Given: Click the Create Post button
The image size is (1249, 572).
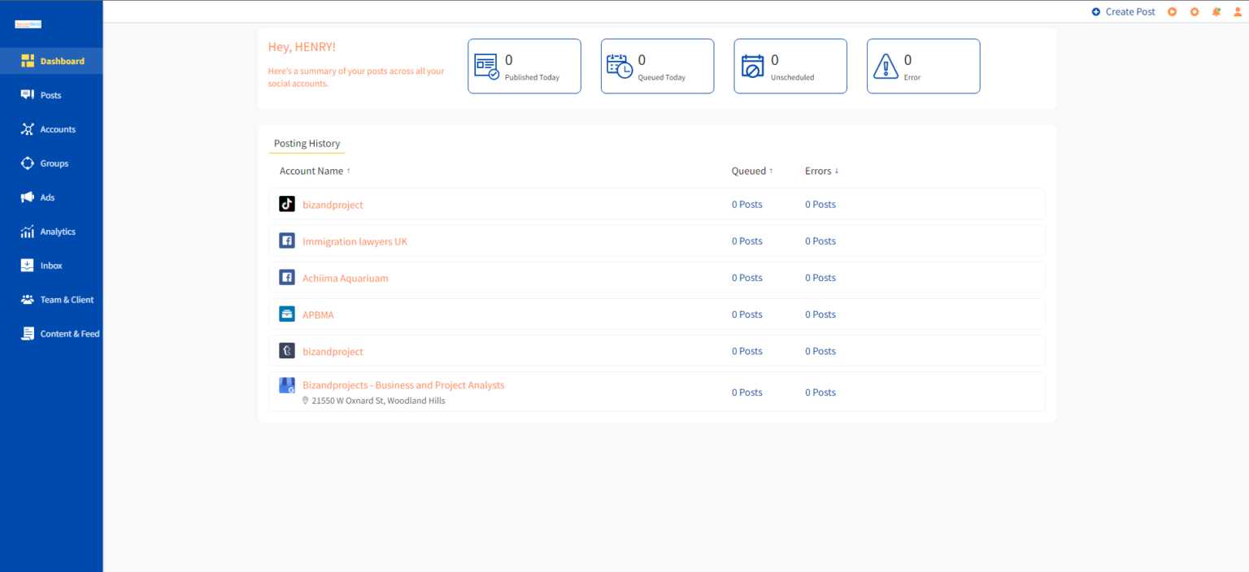Looking at the screenshot, I should 1123,11.
